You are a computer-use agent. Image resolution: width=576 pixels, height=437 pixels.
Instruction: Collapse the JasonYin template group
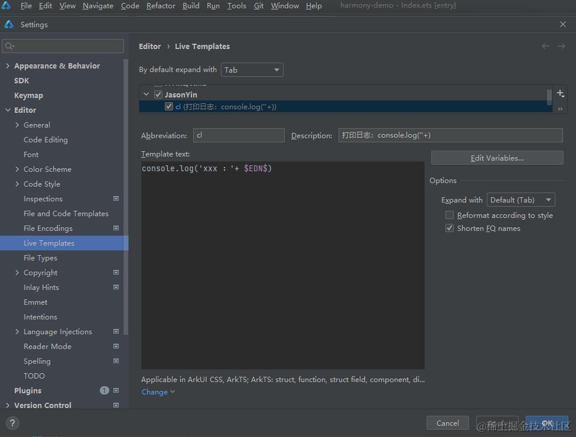pyautogui.click(x=146, y=94)
